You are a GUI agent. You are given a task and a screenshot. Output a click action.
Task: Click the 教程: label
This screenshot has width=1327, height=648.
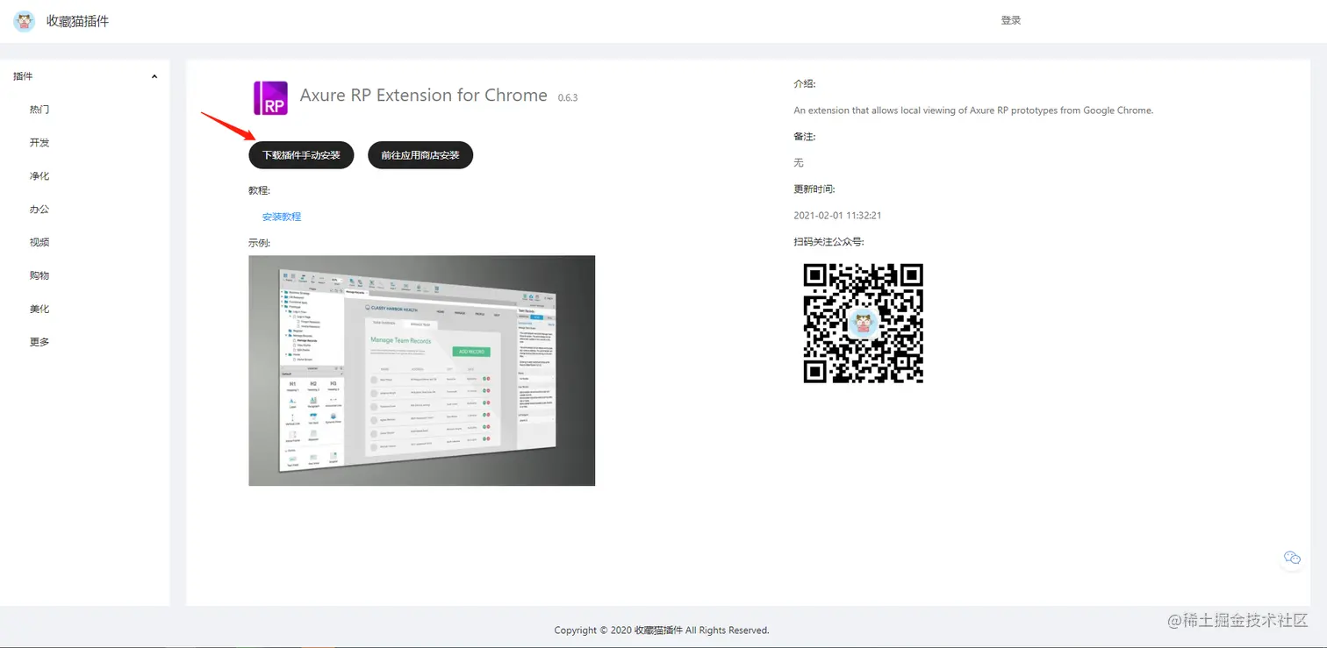coord(260,190)
